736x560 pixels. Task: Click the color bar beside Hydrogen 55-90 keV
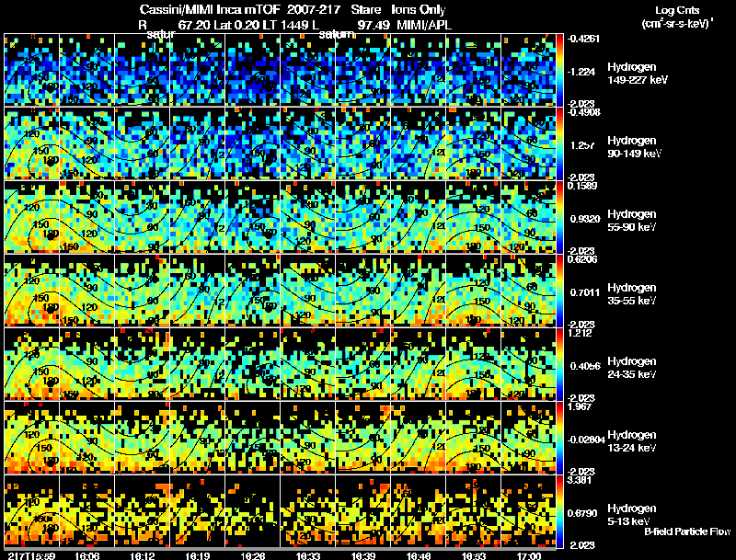(x=559, y=217)
